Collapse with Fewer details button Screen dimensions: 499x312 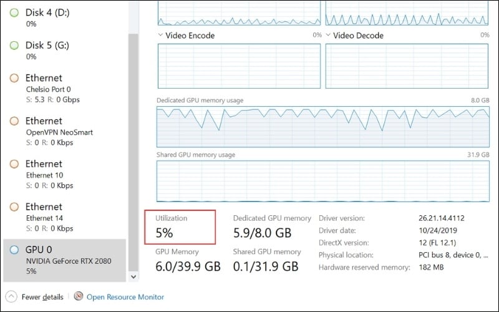(35, 297)
